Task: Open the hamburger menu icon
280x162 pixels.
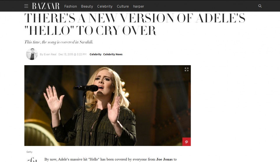Action: coord(26,6)
